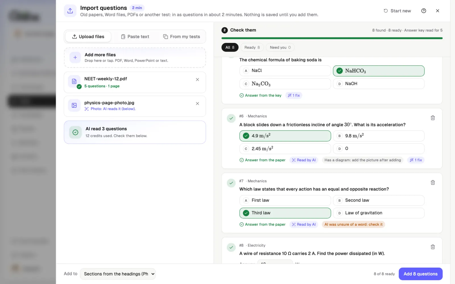
Task: Choose Law of gravitation as answer
Action: pyautogui.click(x=379, y=213)
